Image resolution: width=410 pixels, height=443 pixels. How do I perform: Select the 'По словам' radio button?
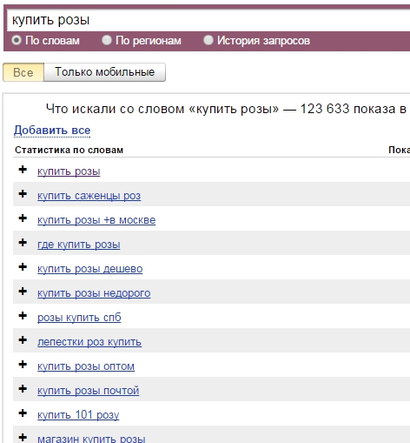point(17,40)
